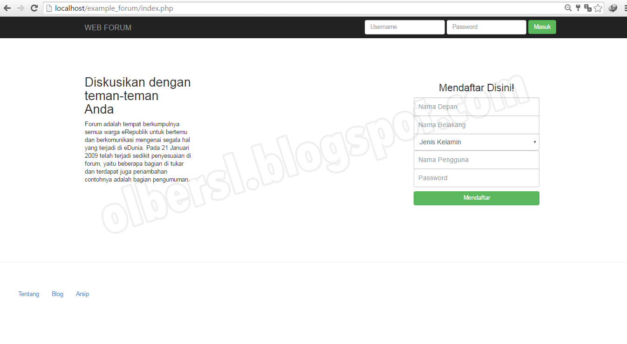Image resolution: width=627 pixels, height=344 pixels.
Task: Click the globe extension icon beside the omnibox
Action: pos(613,8)
